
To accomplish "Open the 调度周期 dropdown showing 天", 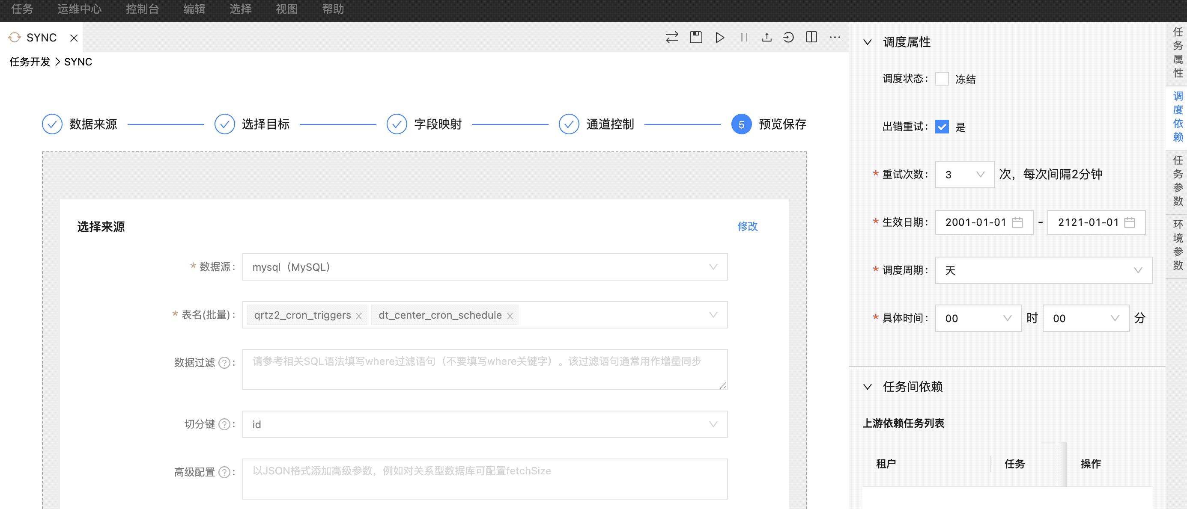I will 1044,270.
